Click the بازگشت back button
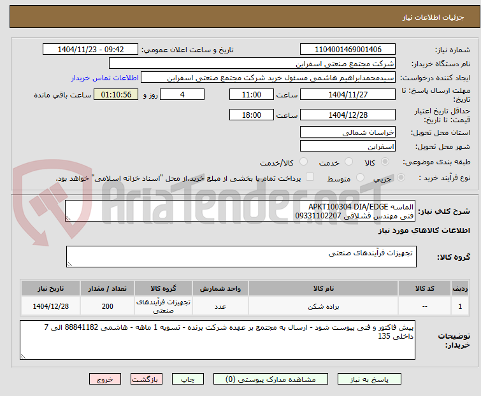 click(147, 379)
